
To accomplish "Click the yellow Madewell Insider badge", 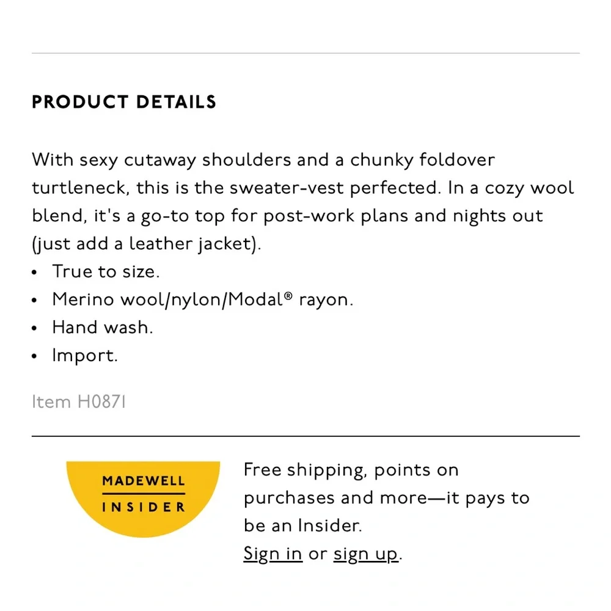I will pyautogui.click(x=143, y=495).
